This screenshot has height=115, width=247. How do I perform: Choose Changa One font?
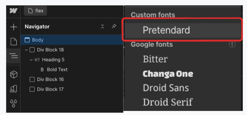[168, 74]
